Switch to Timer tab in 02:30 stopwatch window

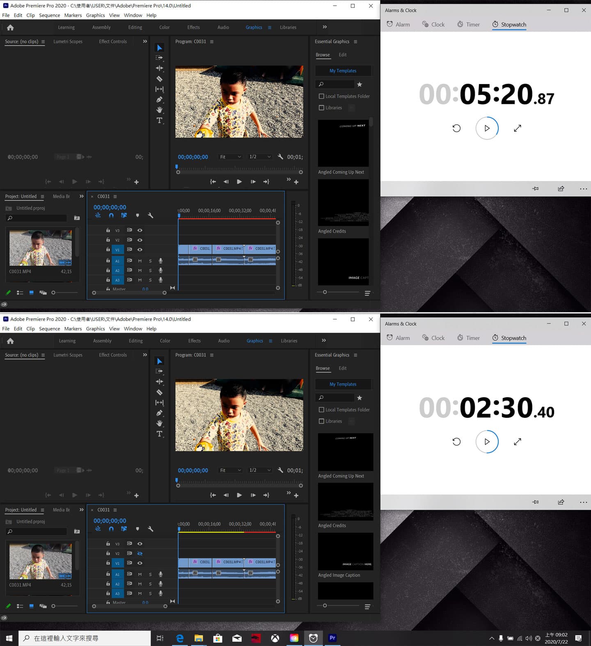(x=468, y=338)
